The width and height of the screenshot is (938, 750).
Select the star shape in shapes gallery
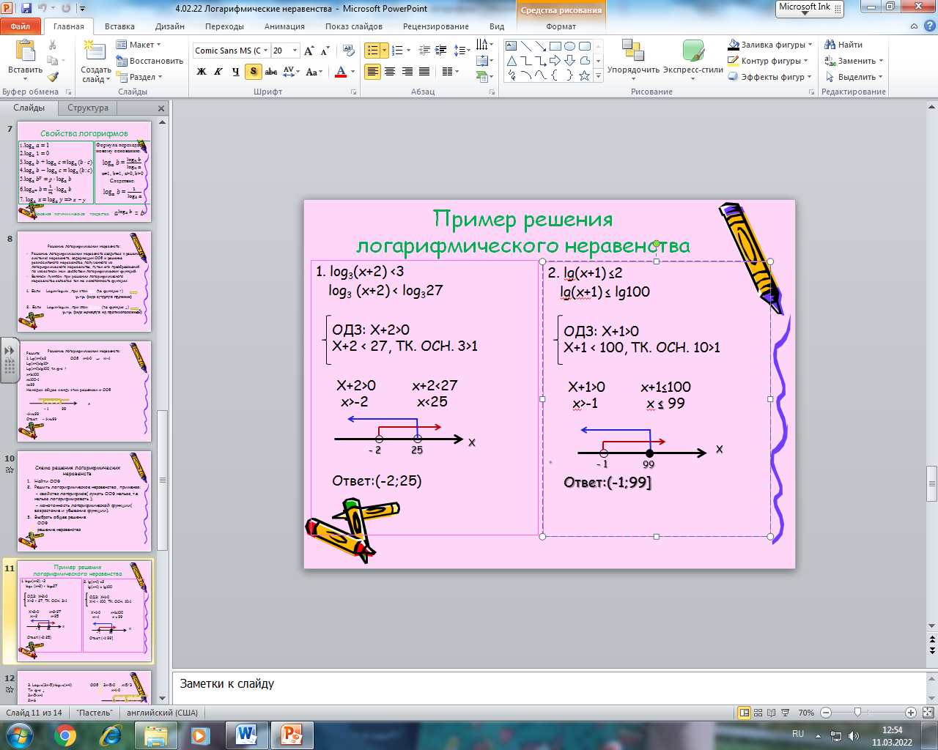tap(584, 75)
